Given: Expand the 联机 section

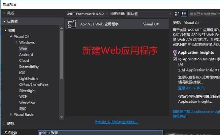Looking at the screenshot, I should (x=4, y=123).
